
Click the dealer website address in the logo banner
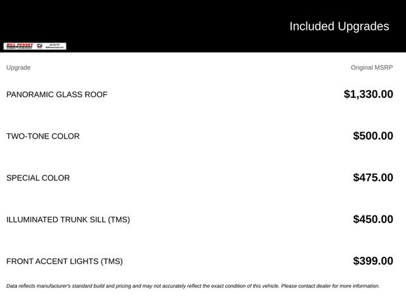point(55,48)
